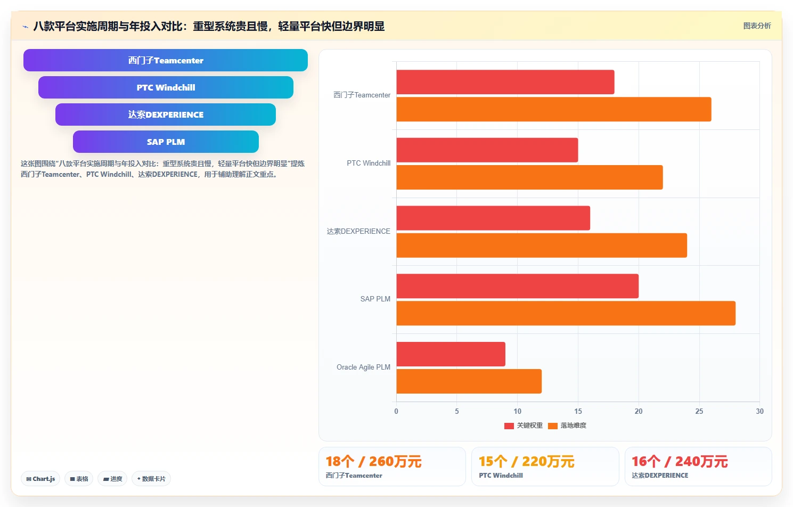Click the orange 落地难度 legend swatch
Screen dimensions: 793x507
pos(553,426)
